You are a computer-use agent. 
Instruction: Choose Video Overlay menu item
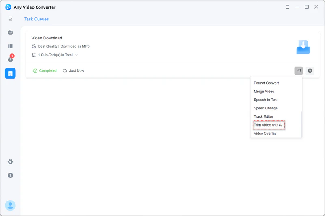tap(265, 133)
